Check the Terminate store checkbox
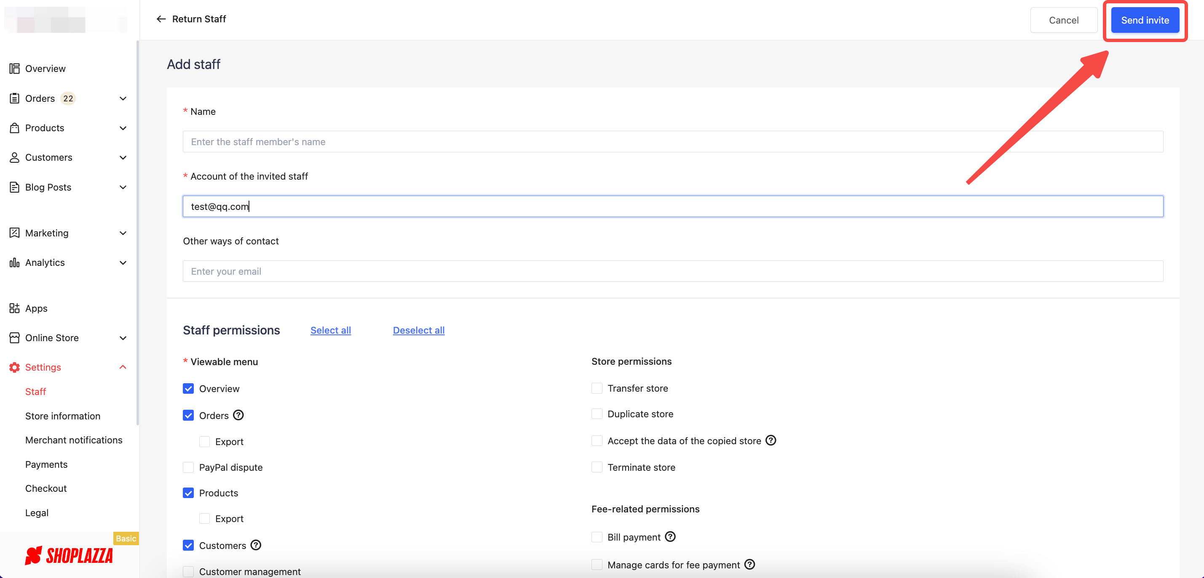Viewport: 1204px width, 578px height. [x=597, y=467]
